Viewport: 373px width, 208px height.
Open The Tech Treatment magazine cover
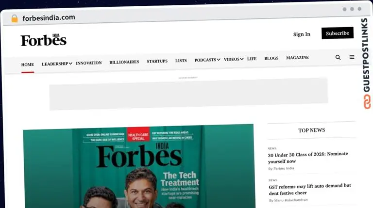click(139, 166)
